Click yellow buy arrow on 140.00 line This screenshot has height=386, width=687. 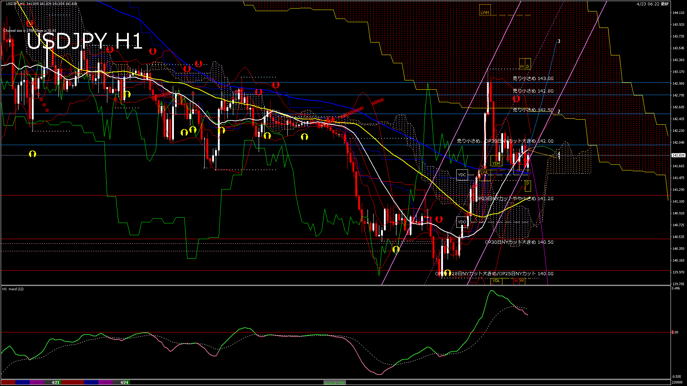(448, 273)
